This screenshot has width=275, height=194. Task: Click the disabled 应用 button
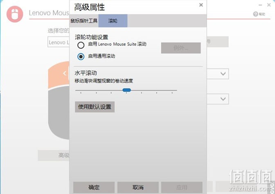pos(182,187)
